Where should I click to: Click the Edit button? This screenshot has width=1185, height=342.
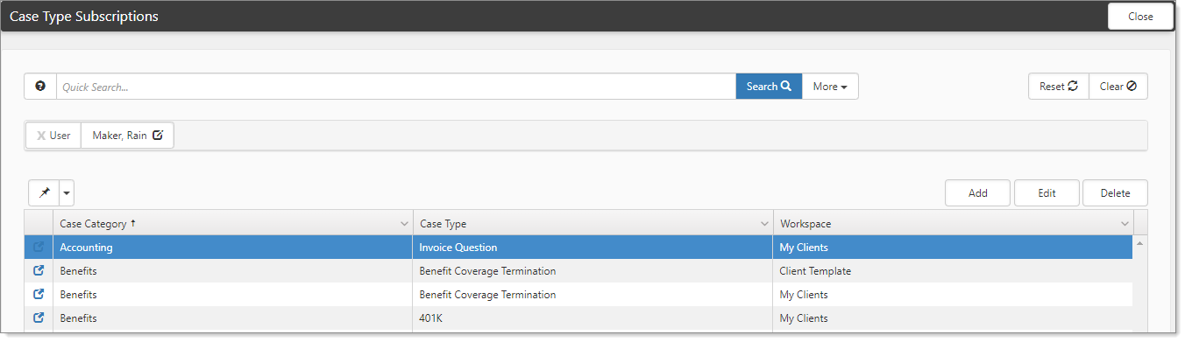(x=1047, y=193)
